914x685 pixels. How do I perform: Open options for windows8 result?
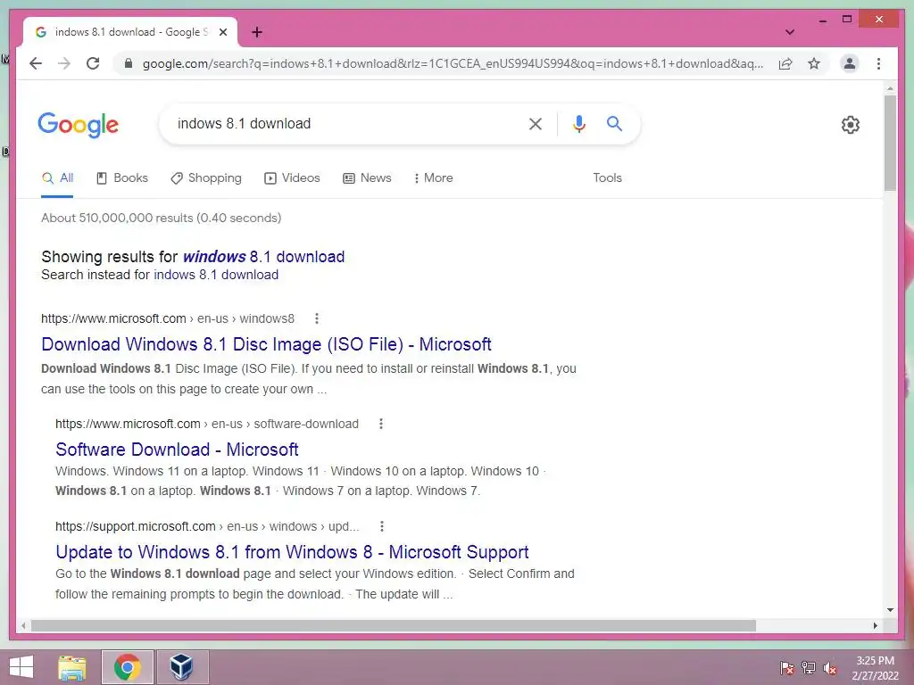(317, 318)
